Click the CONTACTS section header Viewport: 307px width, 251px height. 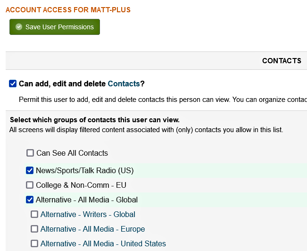coord(282,61)
